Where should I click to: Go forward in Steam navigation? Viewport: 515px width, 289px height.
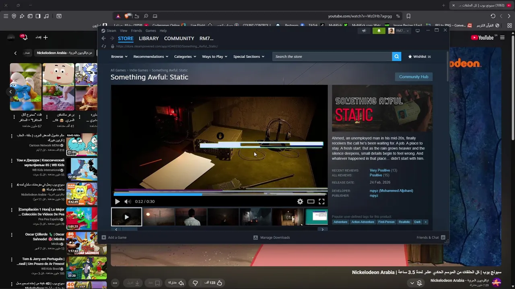[112, 39]
